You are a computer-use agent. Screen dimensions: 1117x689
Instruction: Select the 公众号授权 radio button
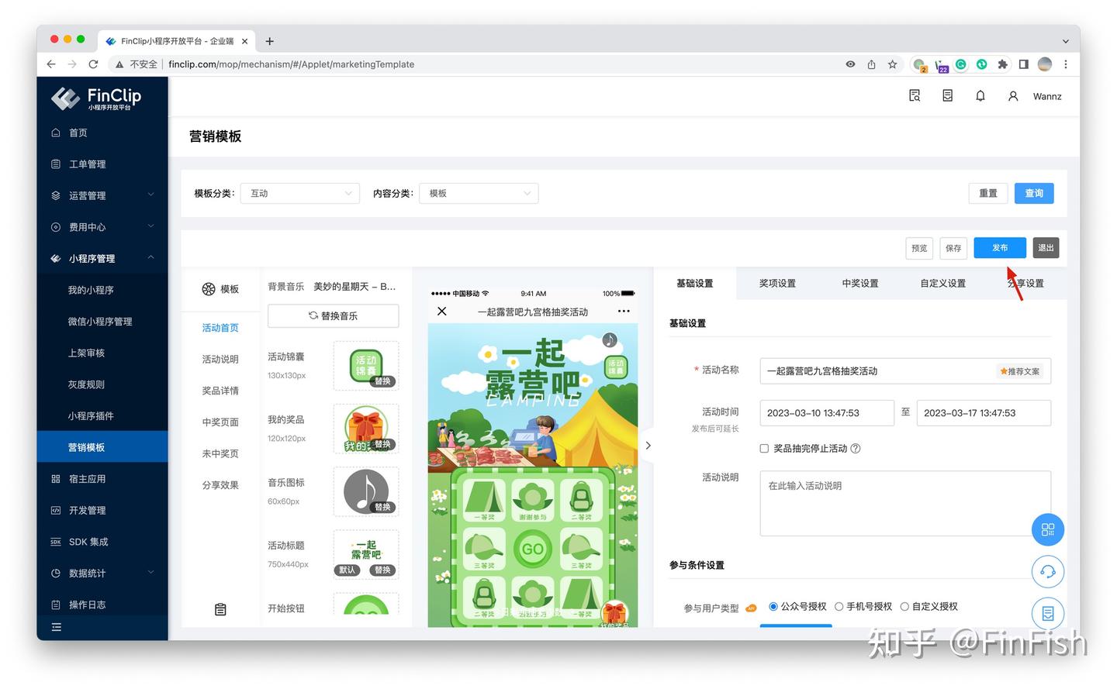click(x=773, y=607)
